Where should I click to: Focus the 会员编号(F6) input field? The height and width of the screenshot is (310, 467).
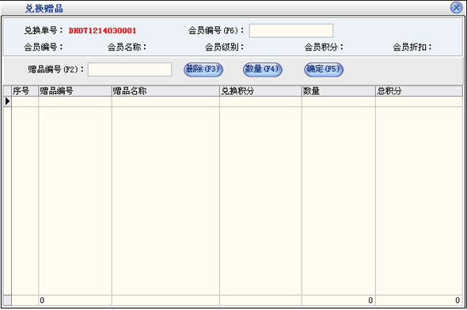click(x=291, y=31)
